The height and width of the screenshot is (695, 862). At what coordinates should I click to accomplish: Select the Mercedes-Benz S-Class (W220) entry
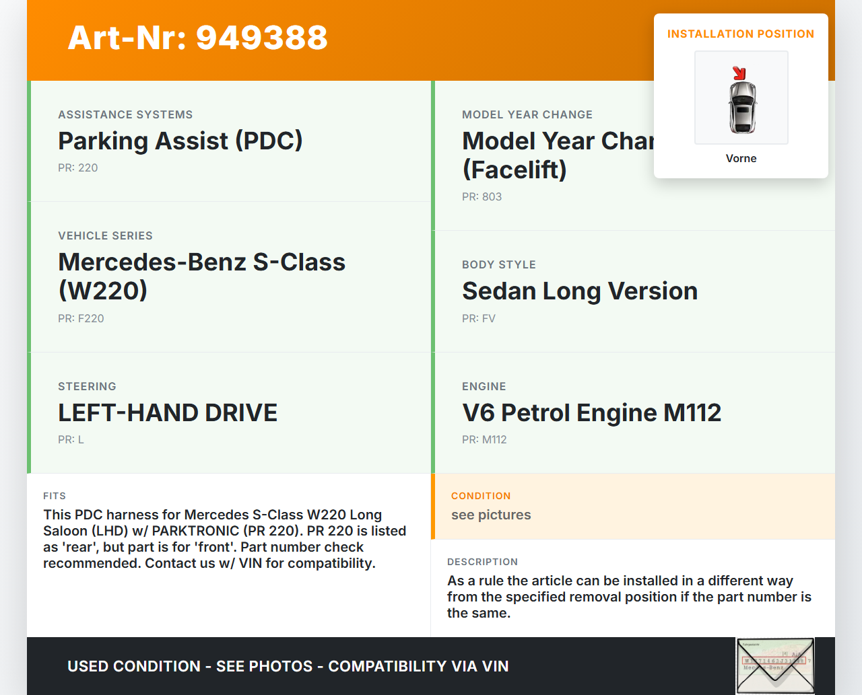click(x=201, y=276)
